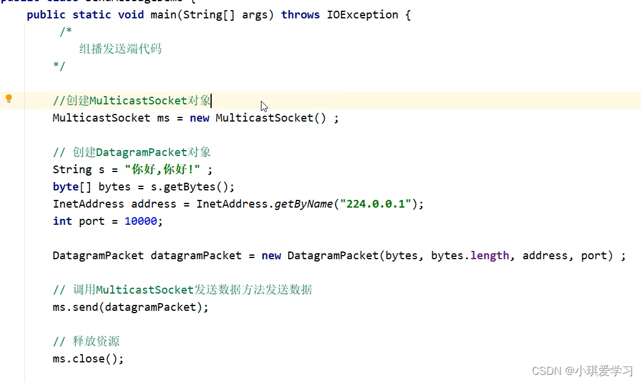Click 'MulticastSocket ms' variable declaration
The image size is (641, 382).
pos(111,118)
